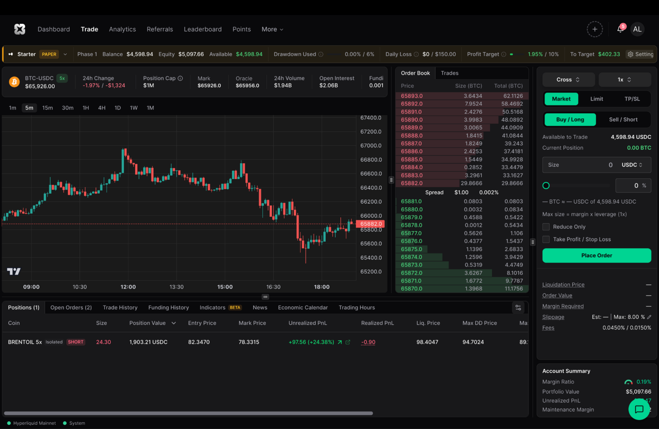Open the Cross margin mode selector
The height and width of the screenshot is (429, 659).
click(568, 80)
